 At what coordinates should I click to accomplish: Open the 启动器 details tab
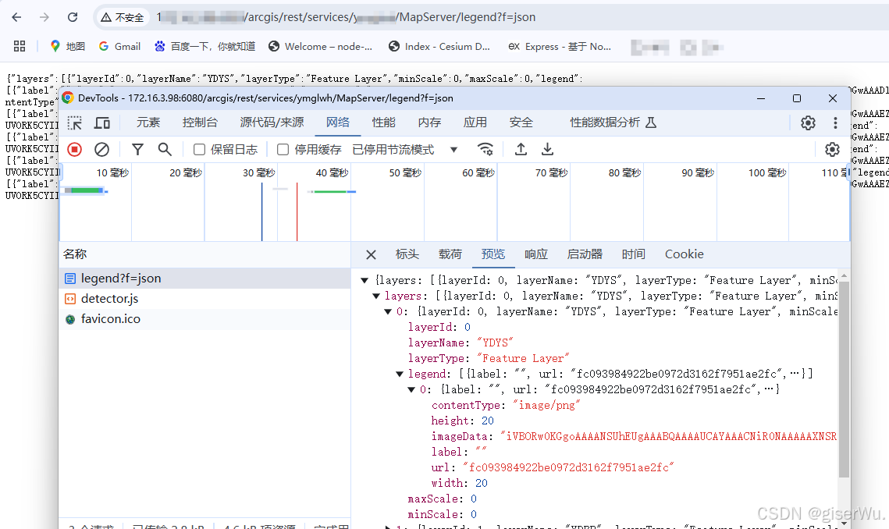585,254
